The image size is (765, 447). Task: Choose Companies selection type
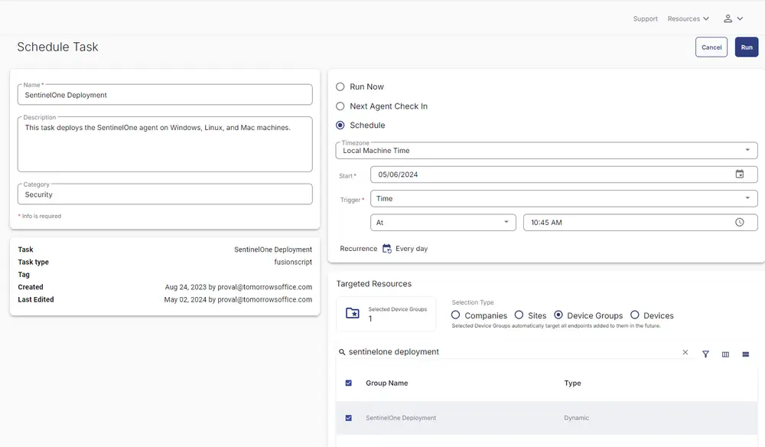pos(455,315)
